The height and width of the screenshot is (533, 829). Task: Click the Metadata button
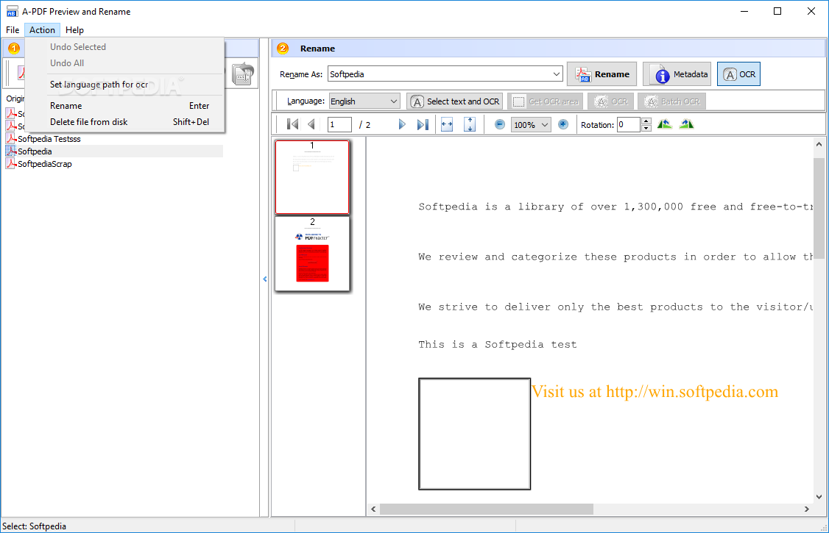677,74
